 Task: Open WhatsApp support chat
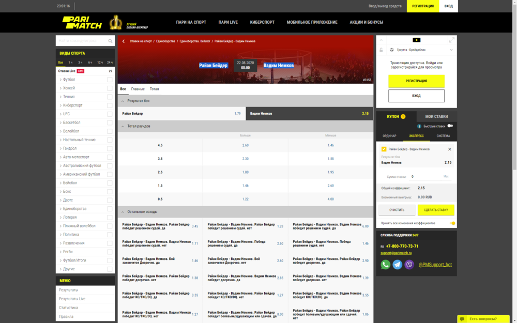(385, 264)
